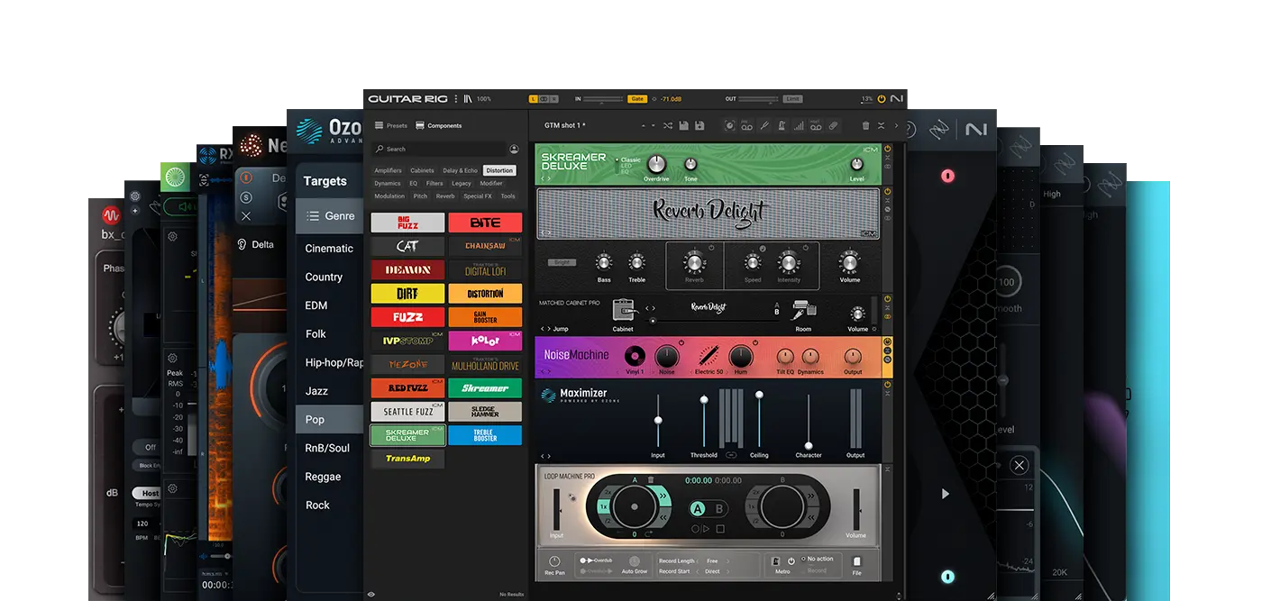This screenshot has height=601, width=1271.
Task: Click the Electric 50 icon in NoiseMachine
Action: click(709, 355)
